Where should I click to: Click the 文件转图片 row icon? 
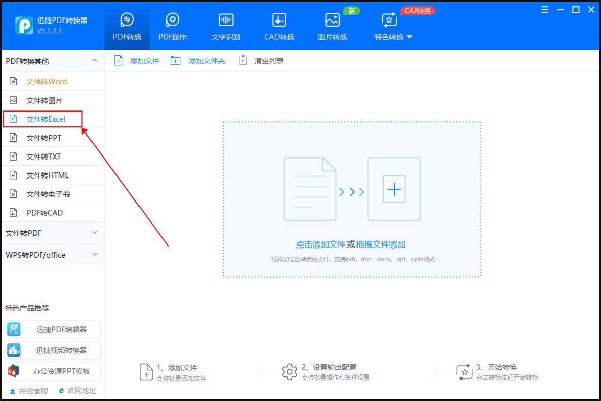point(13,100)
